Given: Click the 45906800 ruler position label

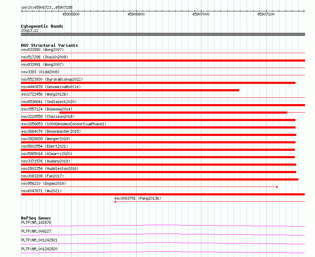Looking at the screenshot, I should click(71, 14).
